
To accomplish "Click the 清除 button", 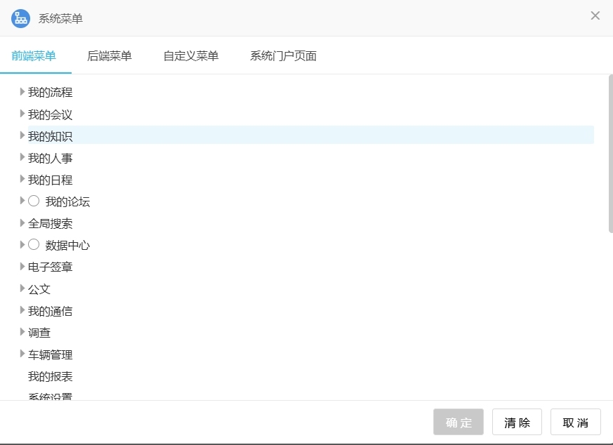I will click(x=517, y=423).
